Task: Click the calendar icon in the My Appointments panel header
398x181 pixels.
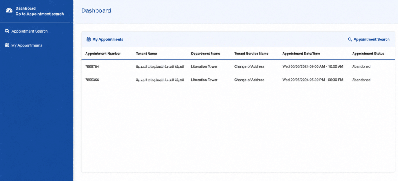Action: [89, 39]
